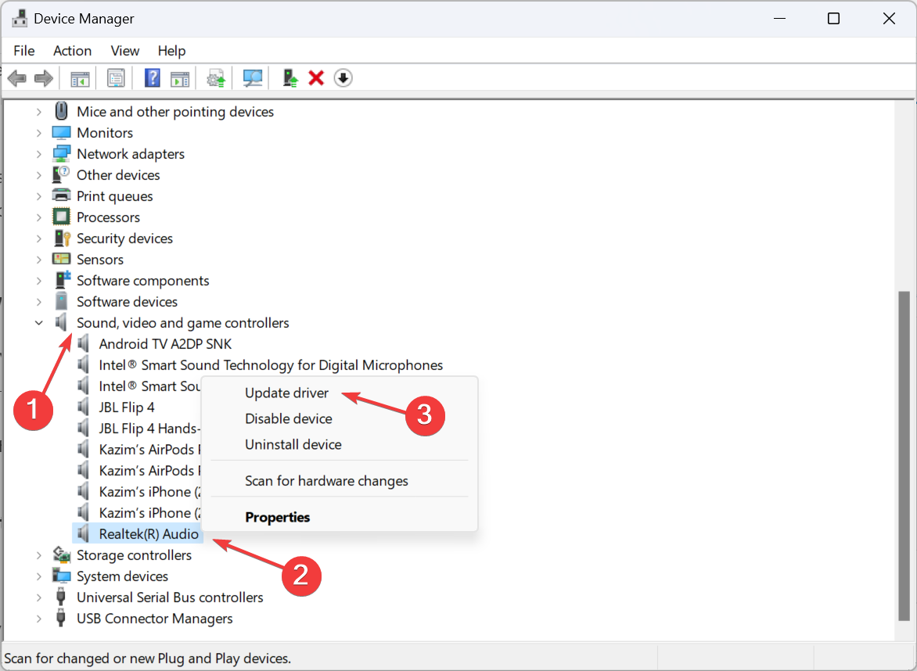Click the Forward arrow in the toolbar

point(44,77)
